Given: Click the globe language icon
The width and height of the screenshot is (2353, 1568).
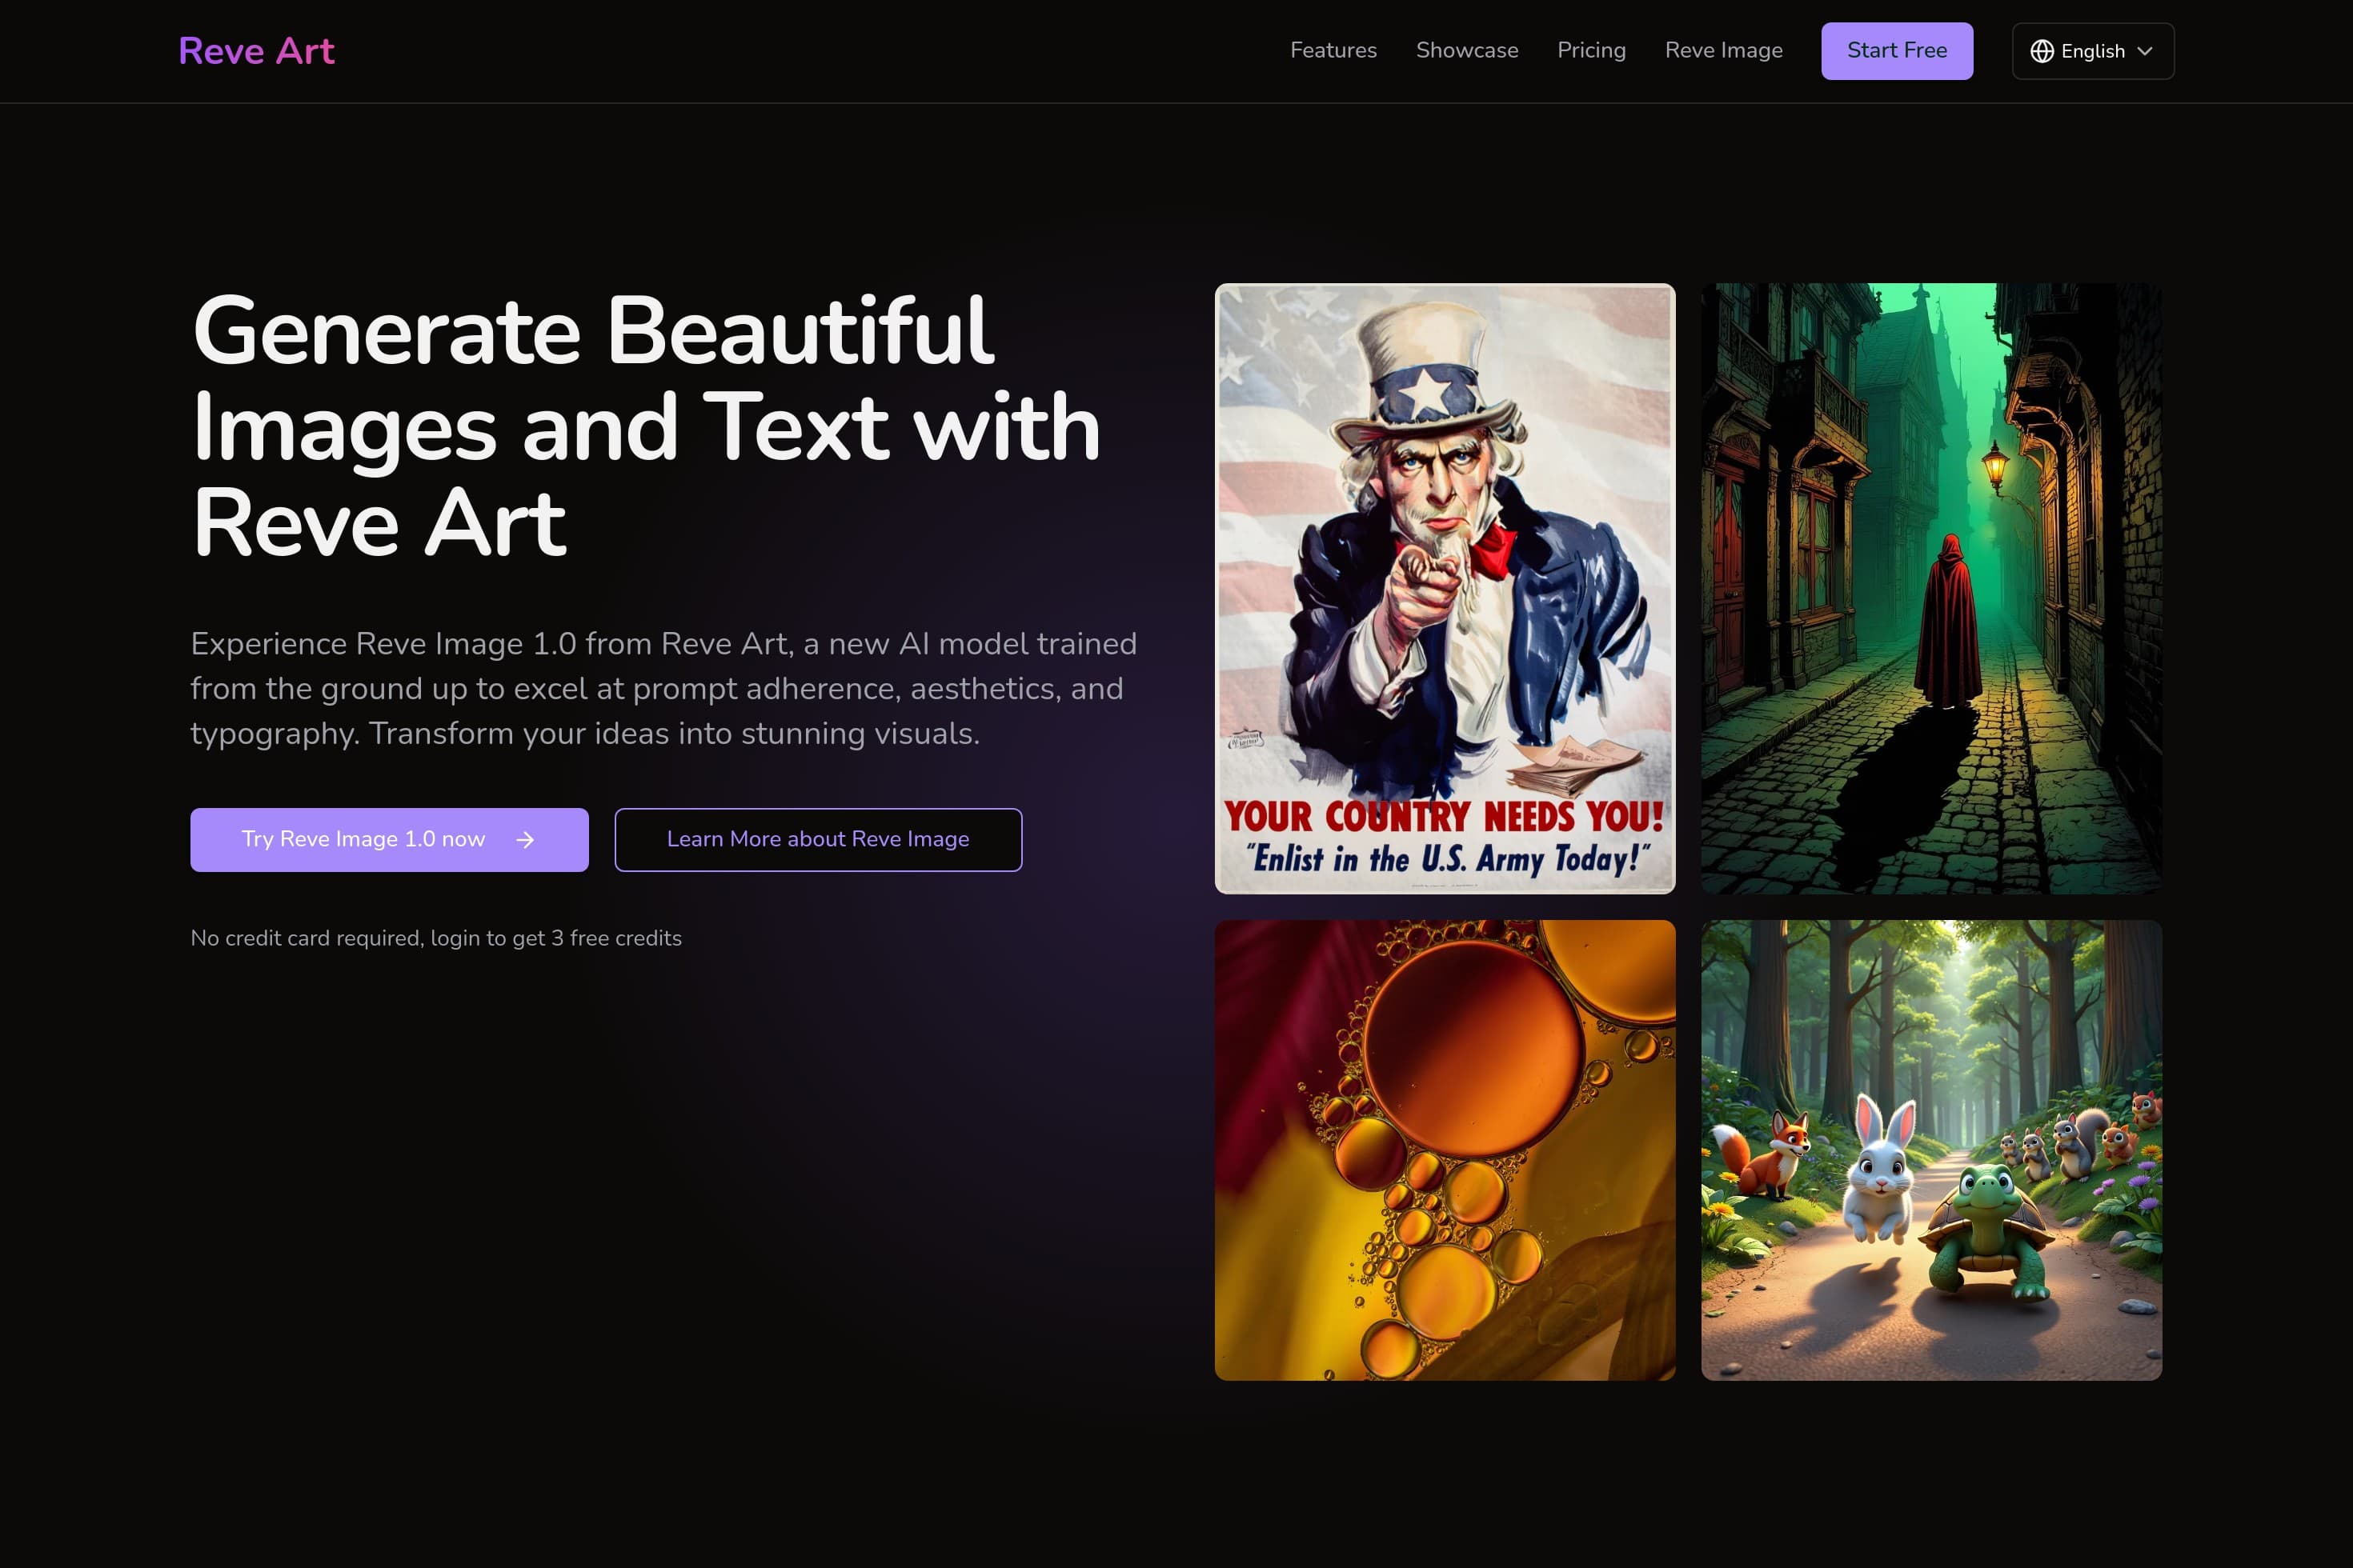Looking at the screenshot, I should coord(2041,51).
